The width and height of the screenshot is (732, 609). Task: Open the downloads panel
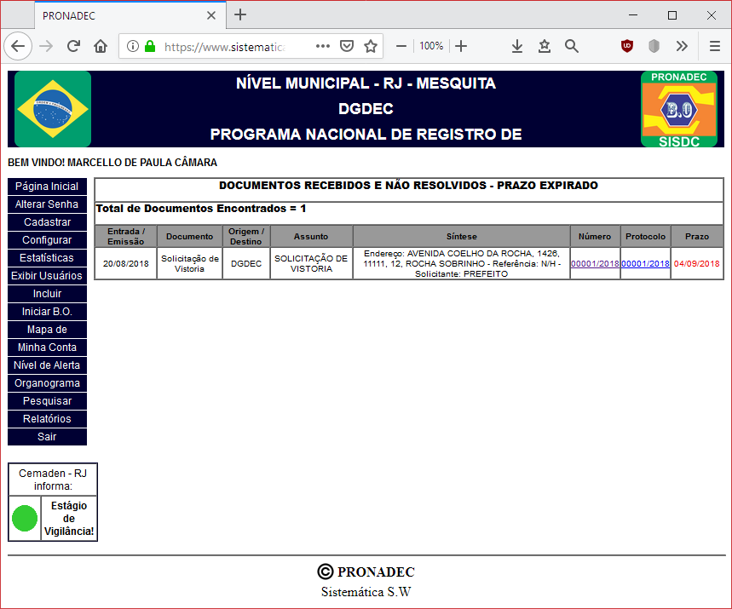(x=516, y=46)
